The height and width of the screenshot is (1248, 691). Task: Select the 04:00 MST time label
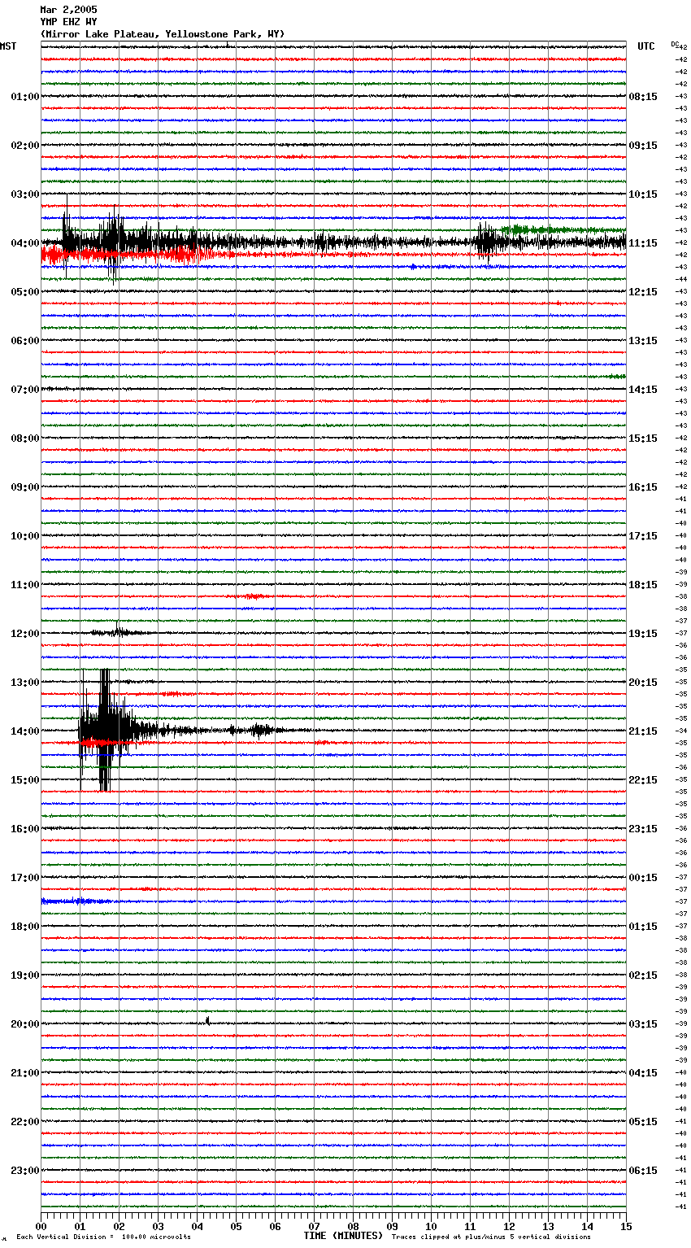tap(25, 243)
